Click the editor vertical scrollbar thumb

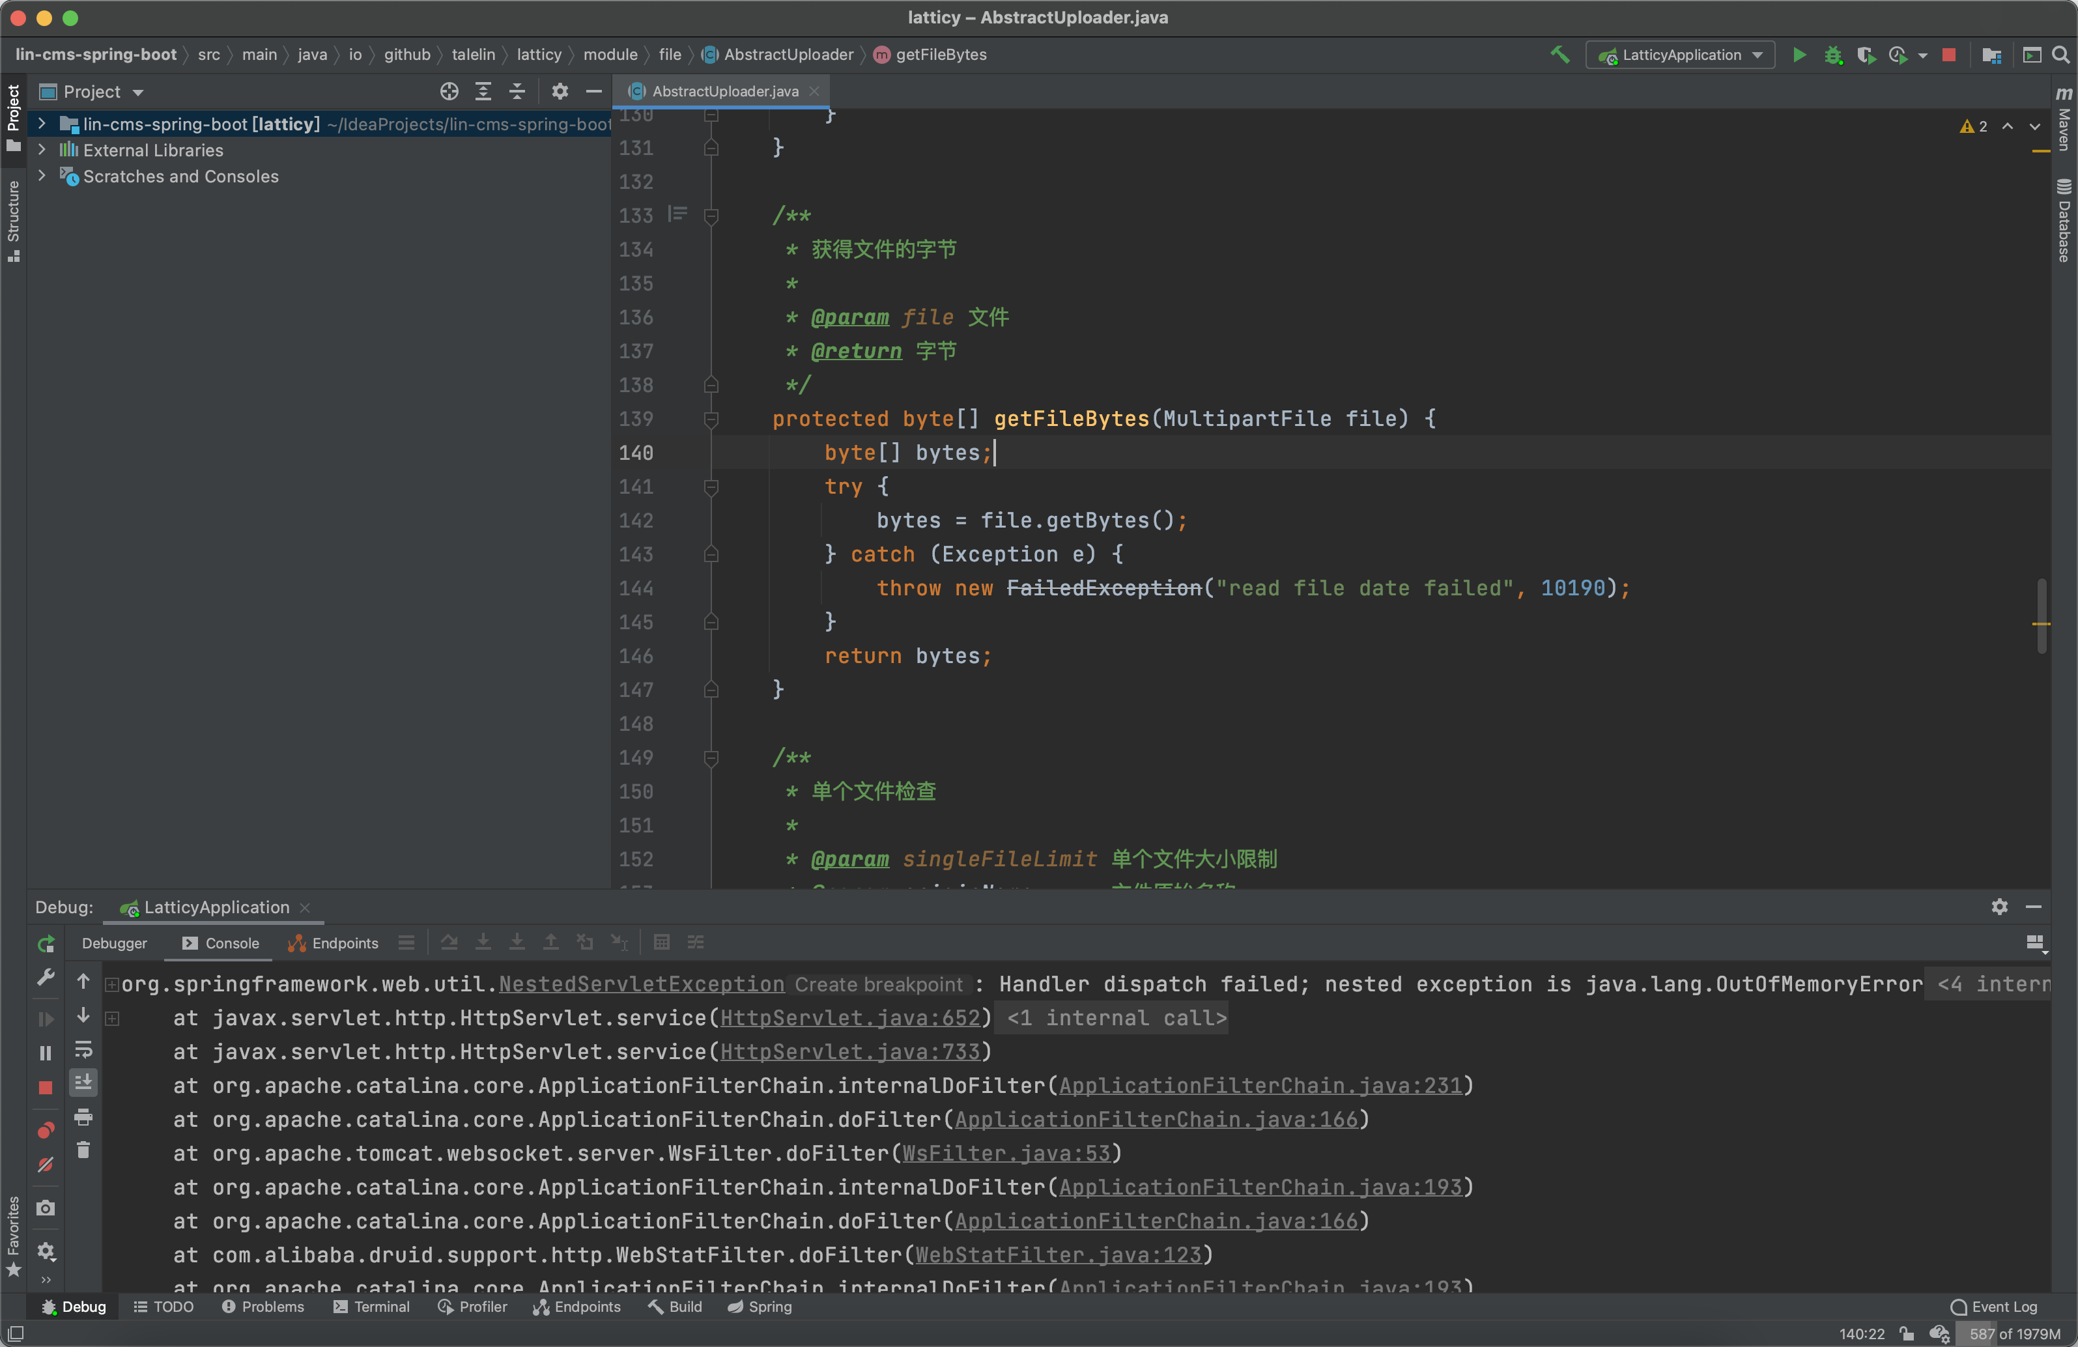2042,616
